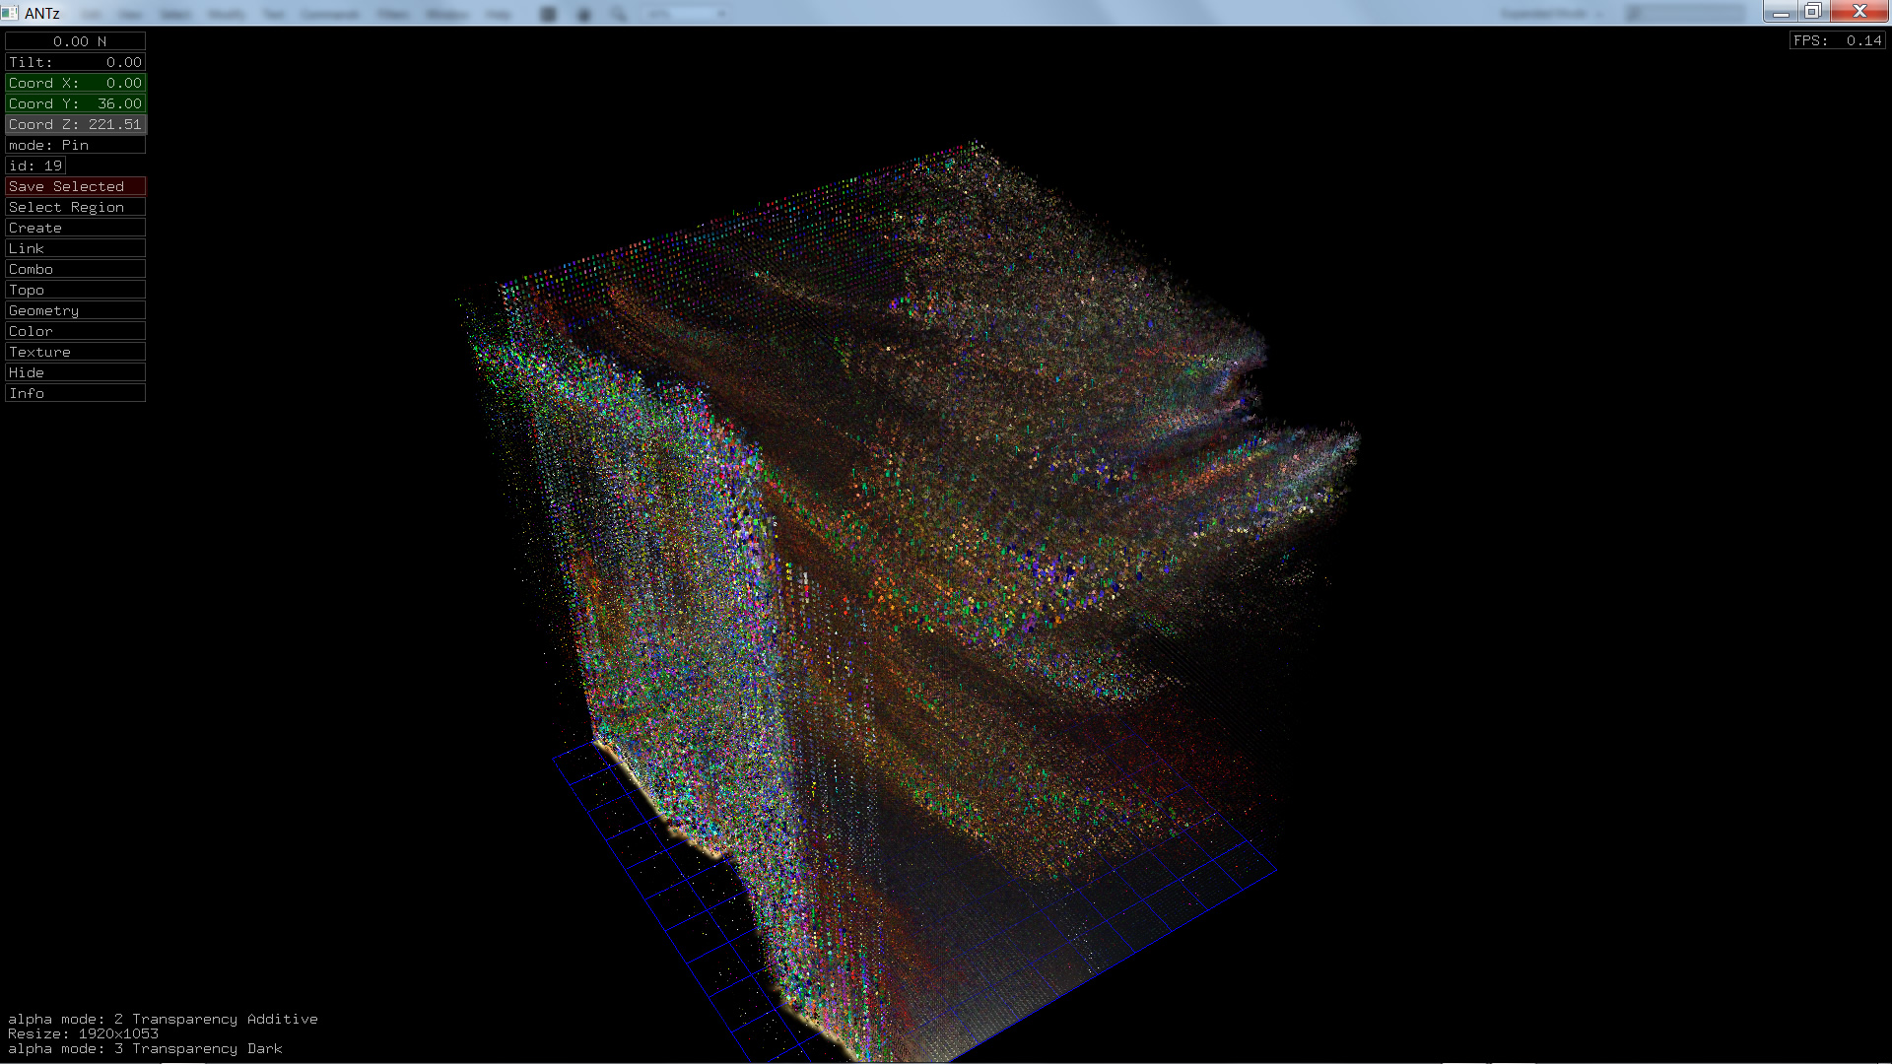Click the Link button
This screenshot has width=1892, height=1064.
point(75,248)
